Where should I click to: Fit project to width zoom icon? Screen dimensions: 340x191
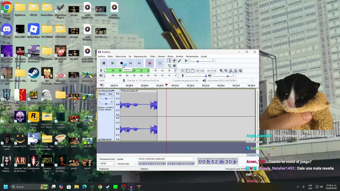click(x=236, y=71)
